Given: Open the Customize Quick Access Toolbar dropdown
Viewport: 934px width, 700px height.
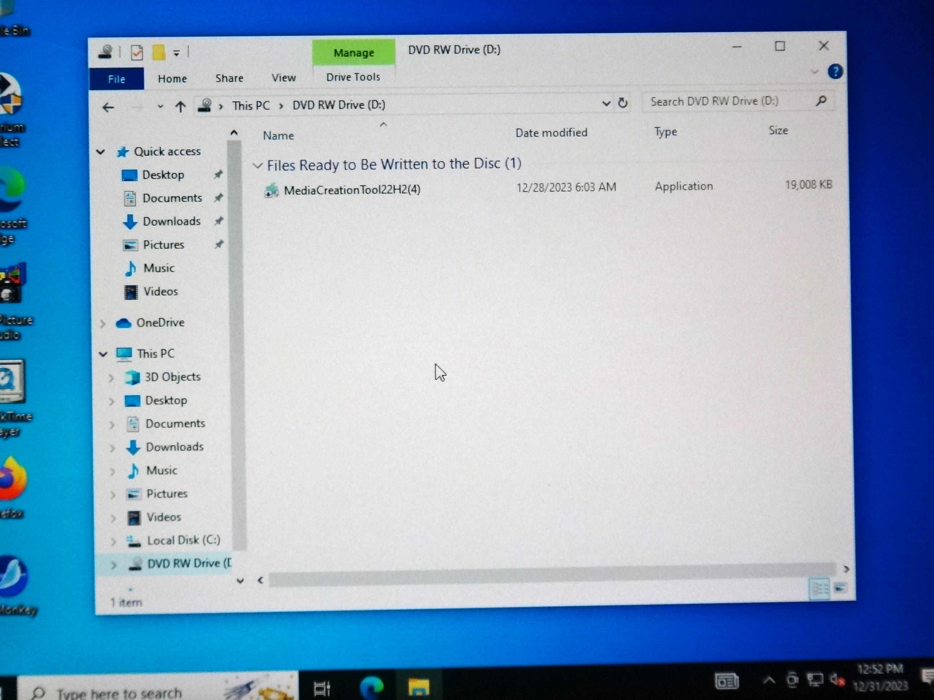Looking at the screenshot, I should [x=177, y=53].
